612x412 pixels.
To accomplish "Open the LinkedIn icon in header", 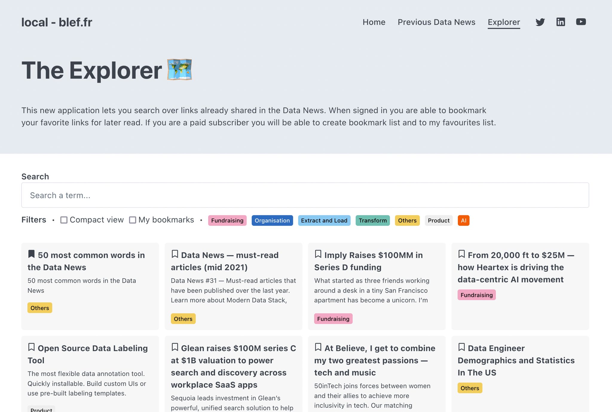I will pos(560,22).
